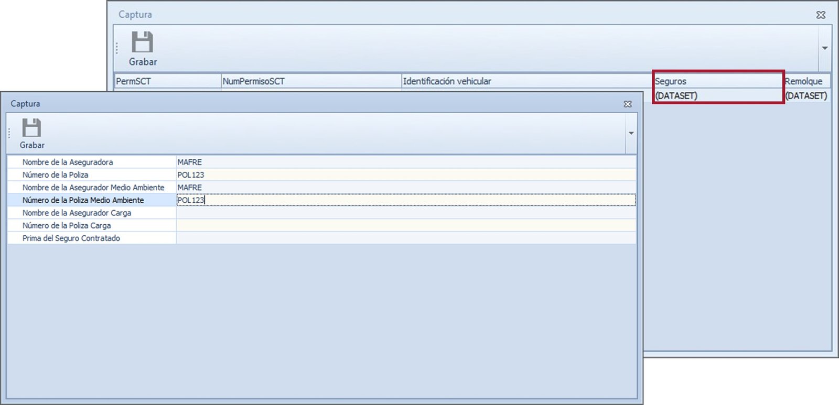Click toolbar grip handle in back window
Screen dimensions: 839x405
click(x=117, y=48)
